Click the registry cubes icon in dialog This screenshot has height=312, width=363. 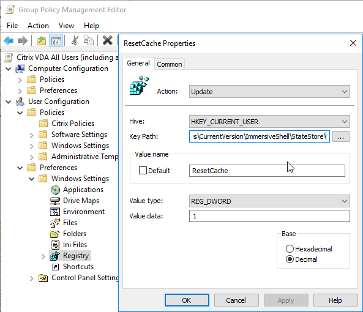click(x=140, y=85)
